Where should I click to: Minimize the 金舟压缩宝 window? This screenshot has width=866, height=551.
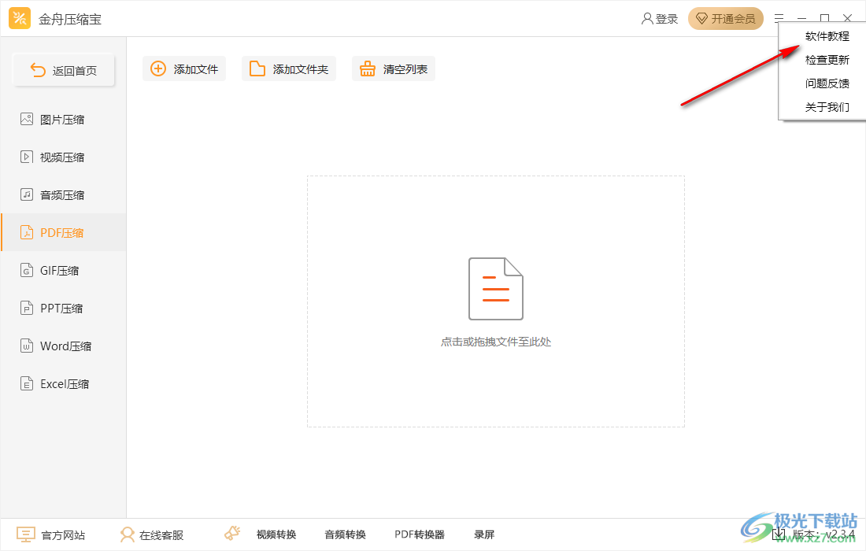pyautogui.click(x=802, y=19)
